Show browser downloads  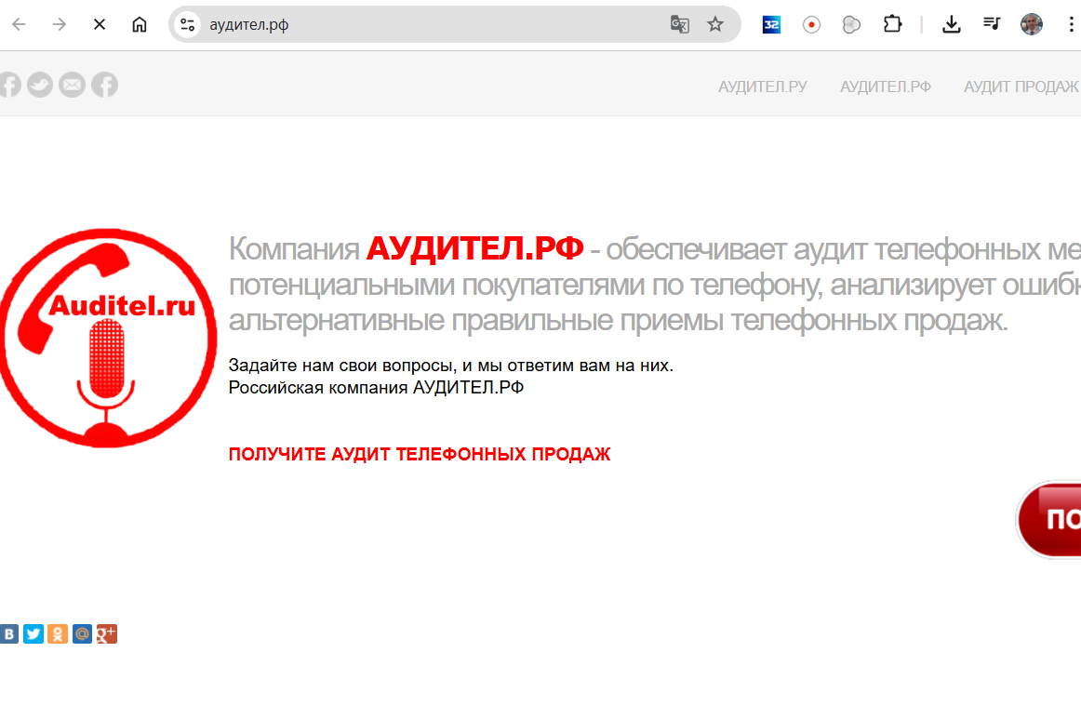952,25
